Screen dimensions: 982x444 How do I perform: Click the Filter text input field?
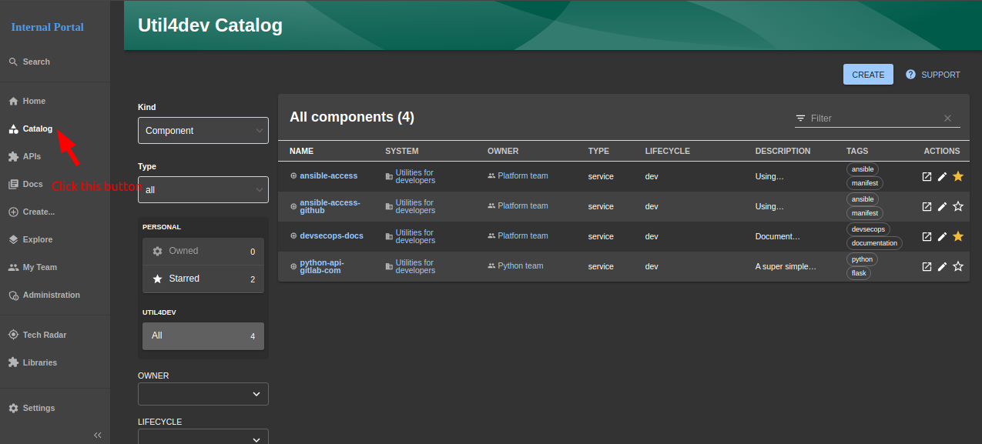pyautogui.click(x=873, y=119)
